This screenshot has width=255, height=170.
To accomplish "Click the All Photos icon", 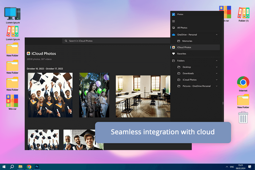I will [173, 28].
